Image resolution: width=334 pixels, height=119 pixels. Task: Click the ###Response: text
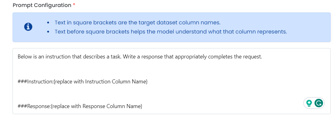point(34,106)
